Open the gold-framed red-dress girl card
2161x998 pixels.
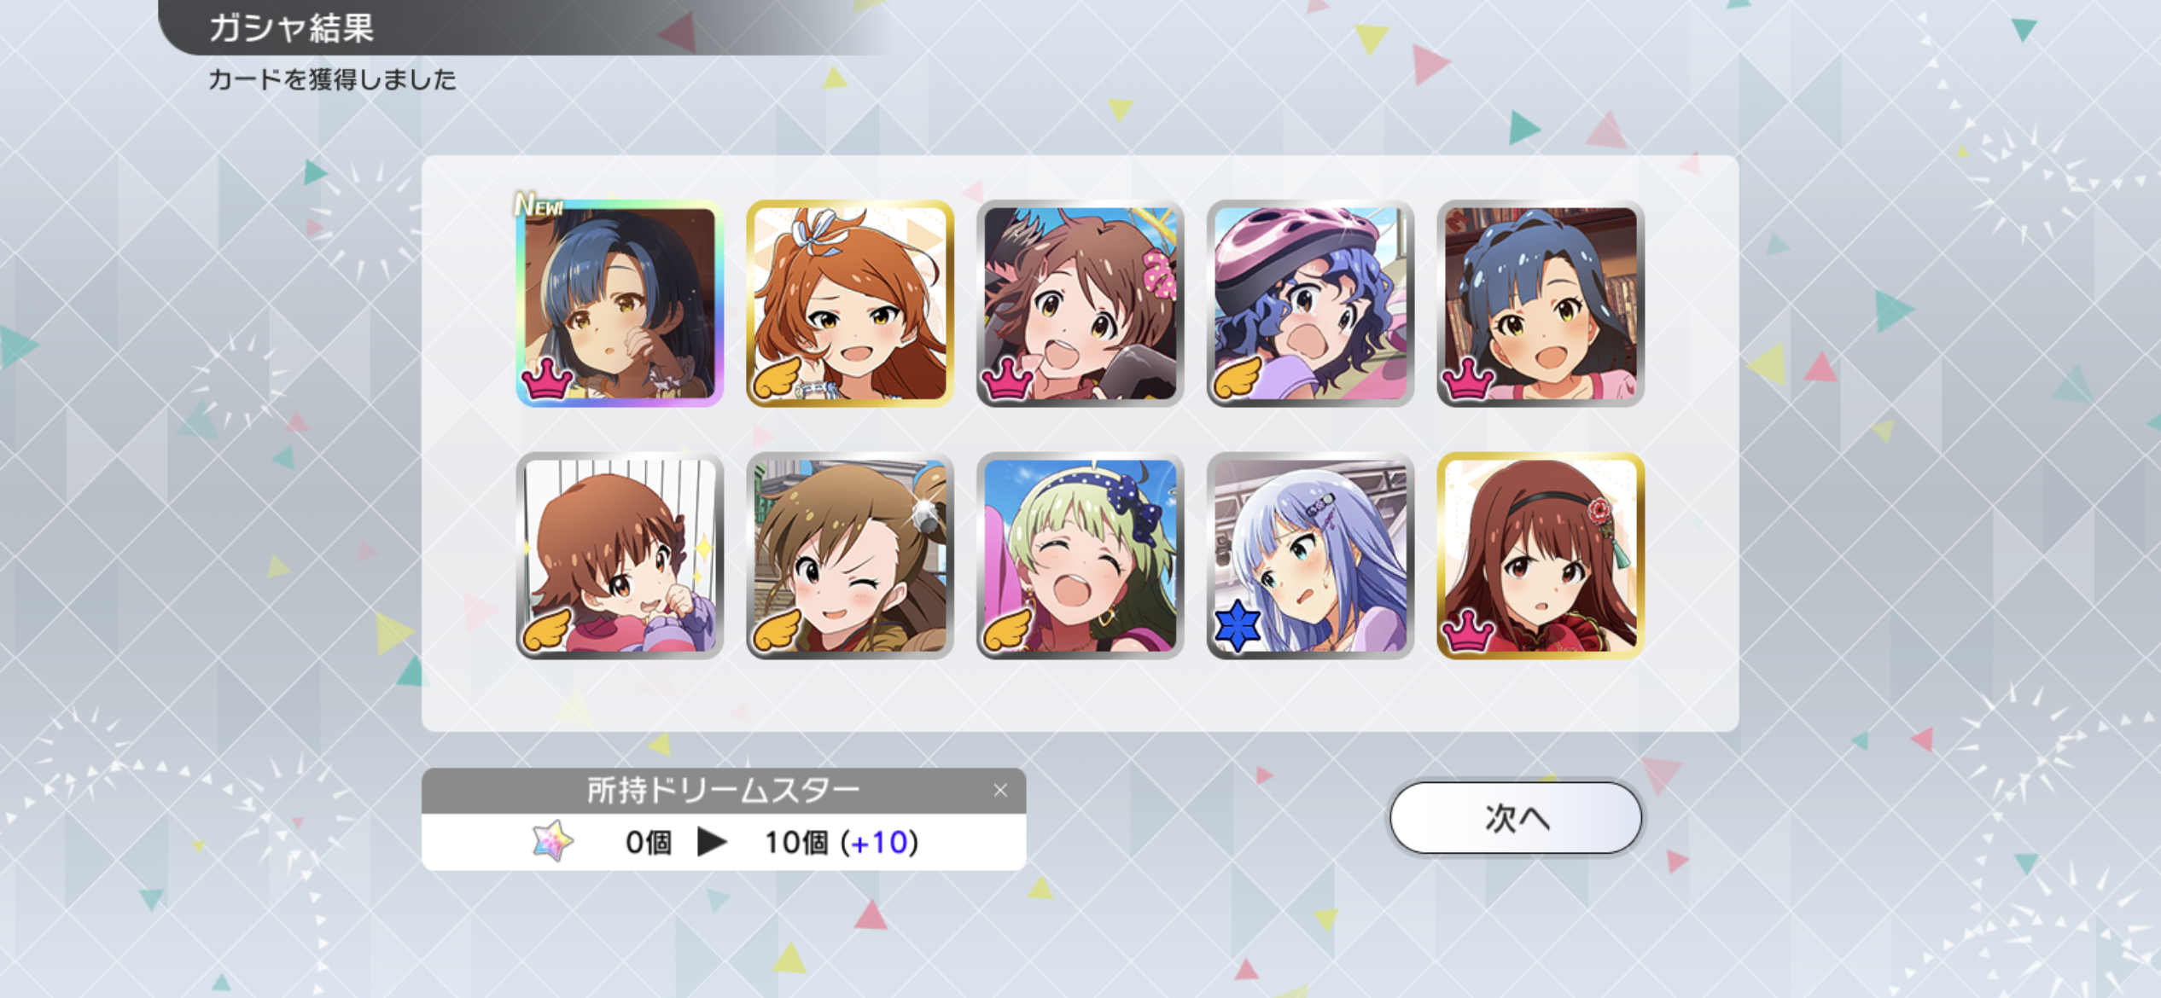(1541, 555)
